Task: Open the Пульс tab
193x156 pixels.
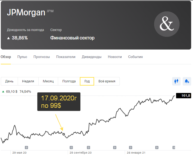Action: coord(22,57)
